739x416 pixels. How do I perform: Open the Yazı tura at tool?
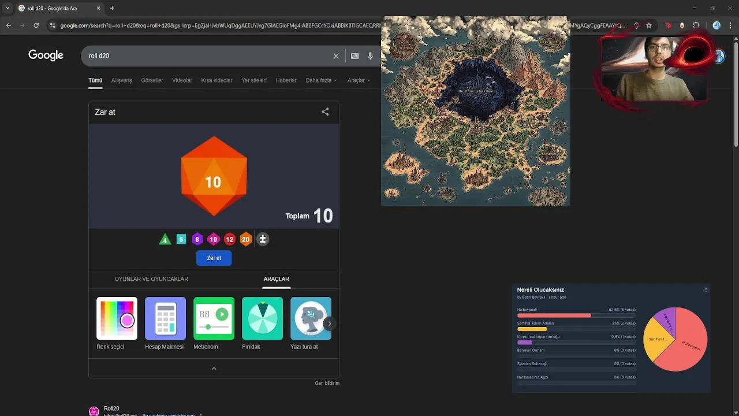311,324
